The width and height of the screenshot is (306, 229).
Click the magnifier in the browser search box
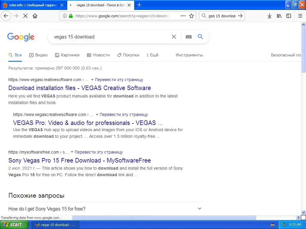click(204, 16)
